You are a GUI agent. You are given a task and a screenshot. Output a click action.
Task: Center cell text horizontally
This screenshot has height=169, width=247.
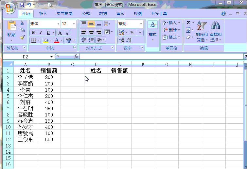pos(91,32)
